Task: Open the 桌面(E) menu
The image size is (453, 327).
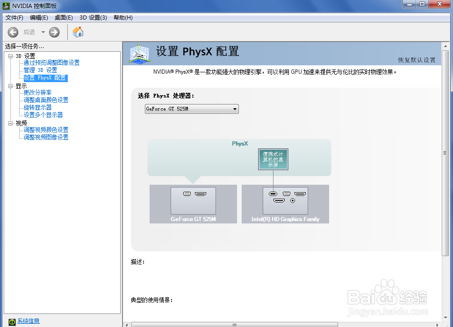Action: 64,18
